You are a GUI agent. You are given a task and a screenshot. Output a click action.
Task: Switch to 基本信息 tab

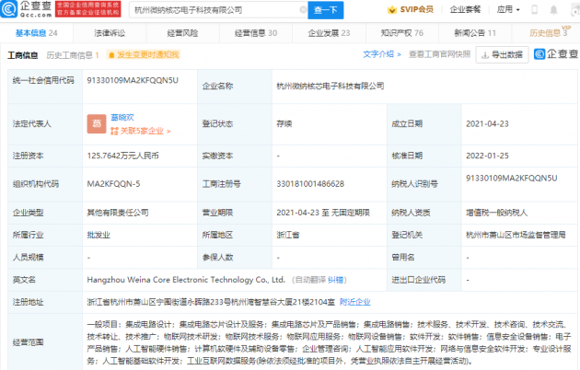click(36, 33)
